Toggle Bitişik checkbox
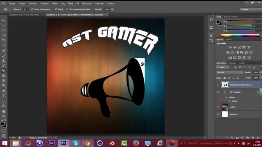 coord(56,9)
